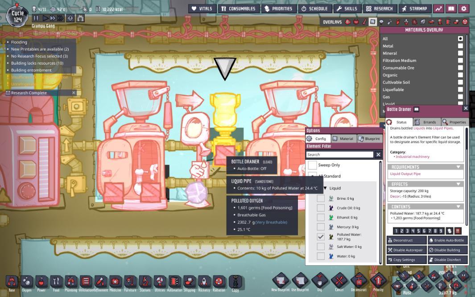
Task: Click Disable Autorepair button
Action: point(406,250)
